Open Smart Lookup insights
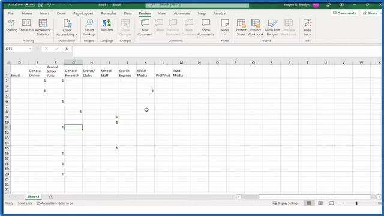384x216 pixels. (89, 28)
